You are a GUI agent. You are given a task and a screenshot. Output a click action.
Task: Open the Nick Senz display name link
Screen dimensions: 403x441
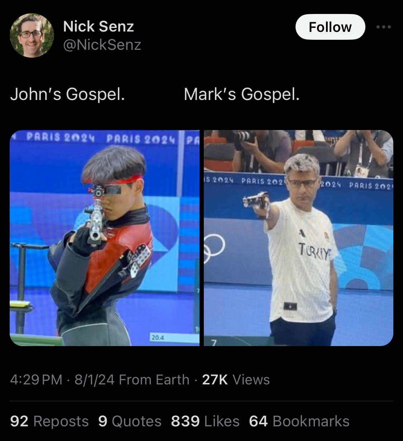point(99,27)
